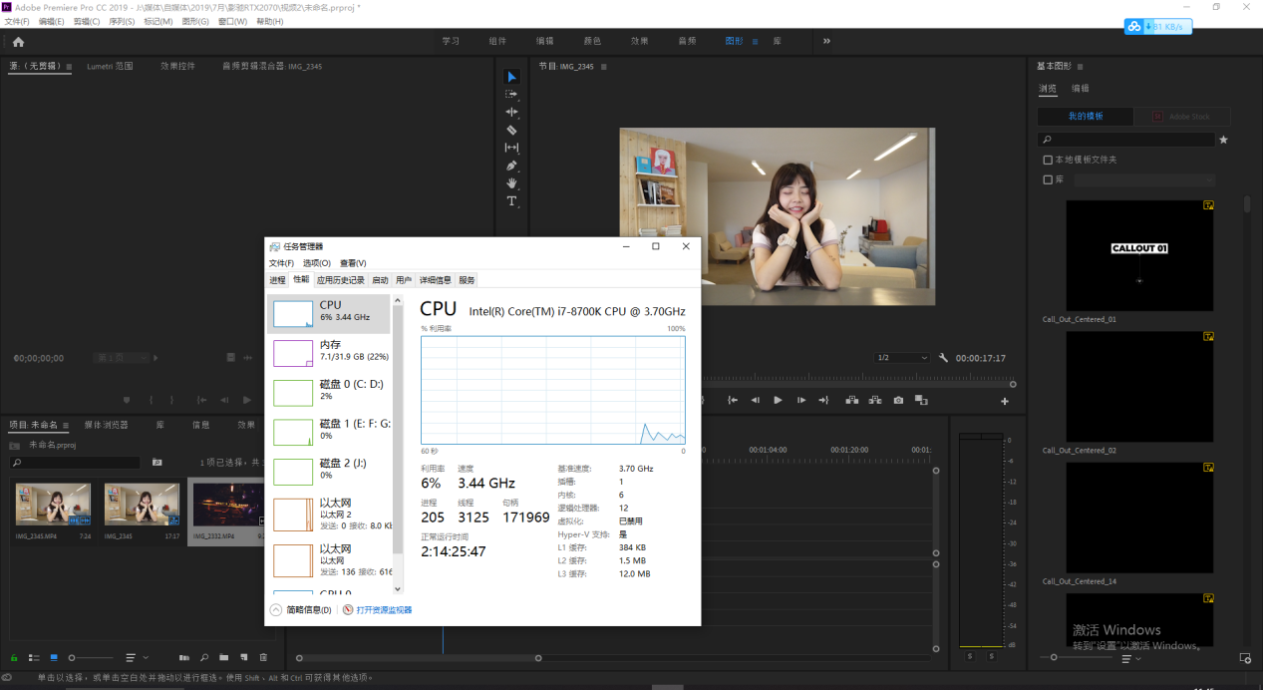The height and width of the screenshot is (690, 1263).
Task: Open the 进程 tab in Task Manager
Action: pos(277,280)
